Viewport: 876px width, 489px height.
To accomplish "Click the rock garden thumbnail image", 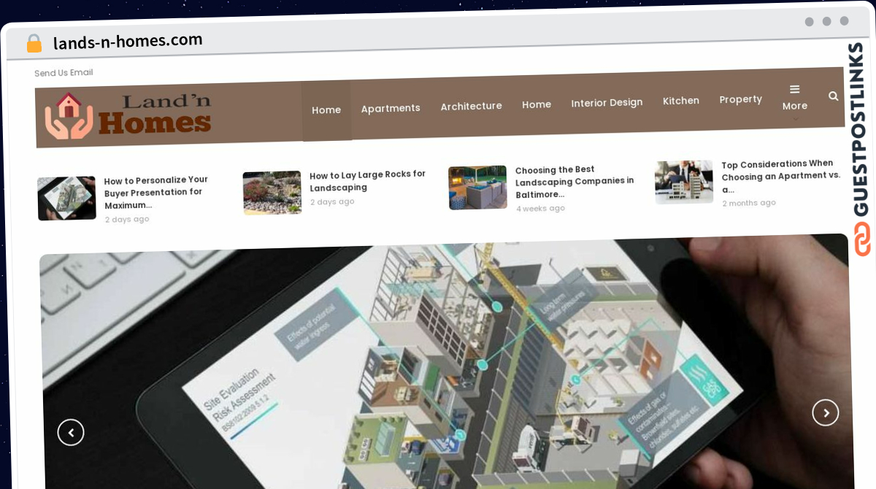I will point(272,193).
